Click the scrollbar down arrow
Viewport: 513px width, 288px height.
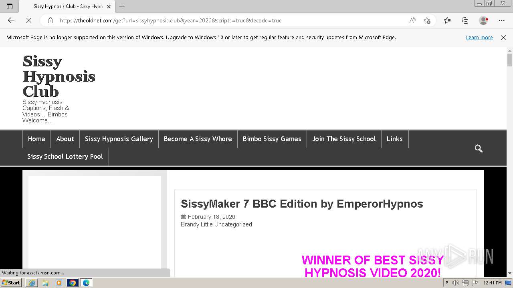(510, 274)
